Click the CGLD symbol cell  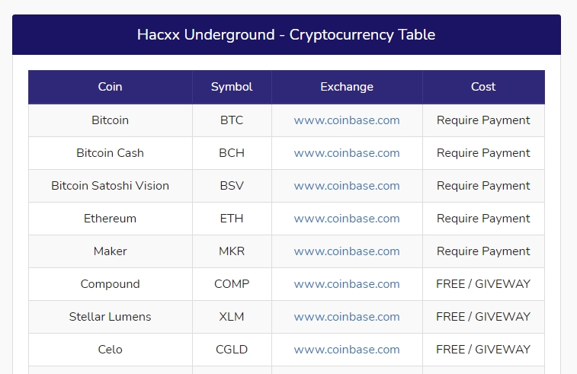232,350
